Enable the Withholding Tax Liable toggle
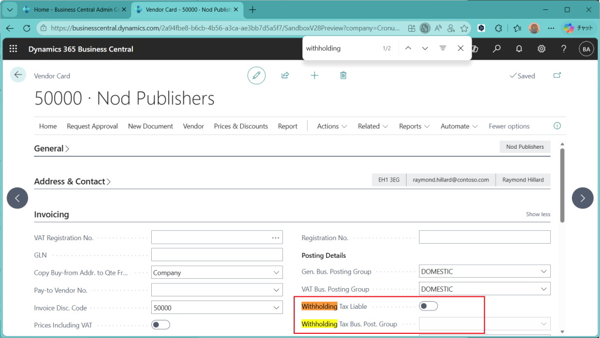 [428, 306]
